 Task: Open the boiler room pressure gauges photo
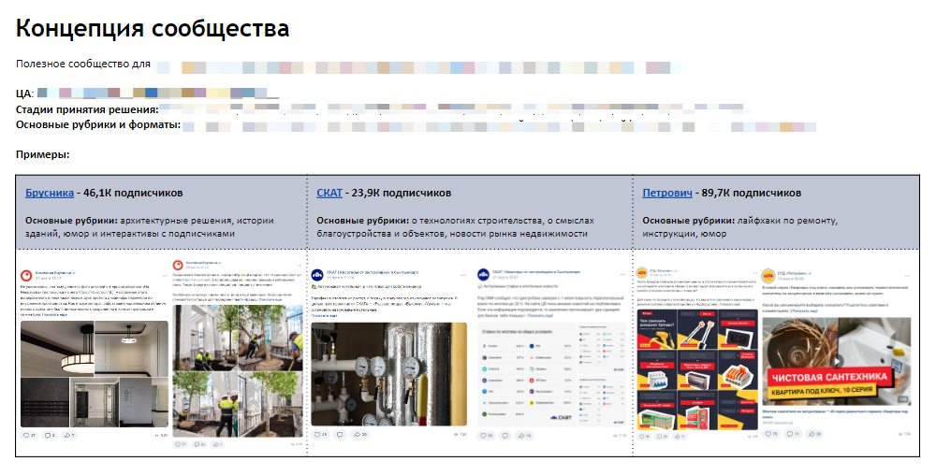pyautogui.click(x=388, y=374)
